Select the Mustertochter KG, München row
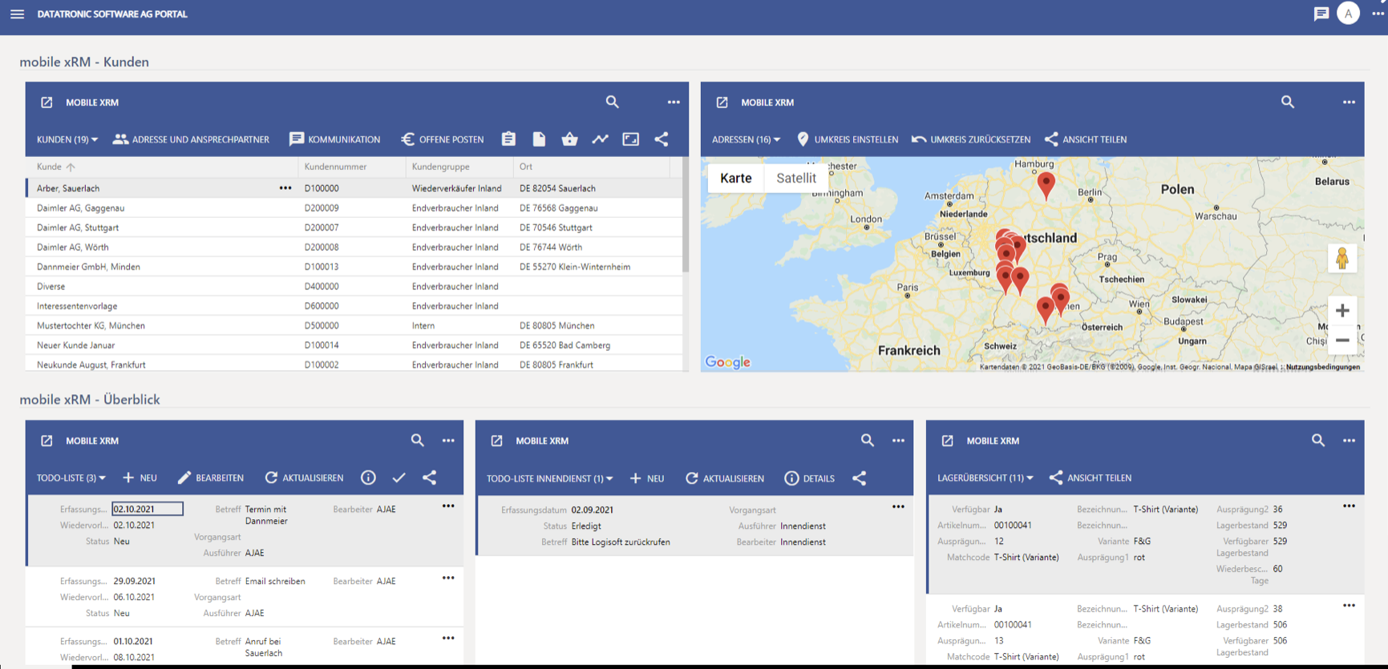1388x669 pixels. (354, 325)
